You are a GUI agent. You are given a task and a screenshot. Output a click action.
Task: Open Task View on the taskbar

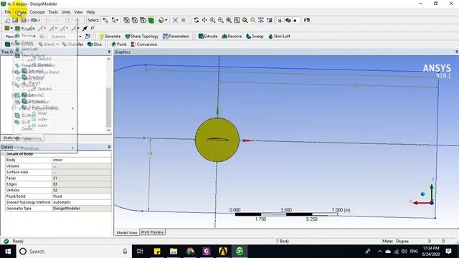click(140, 252)
